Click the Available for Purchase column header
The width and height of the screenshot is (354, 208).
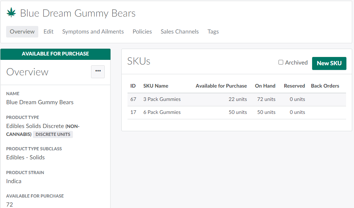221,86
